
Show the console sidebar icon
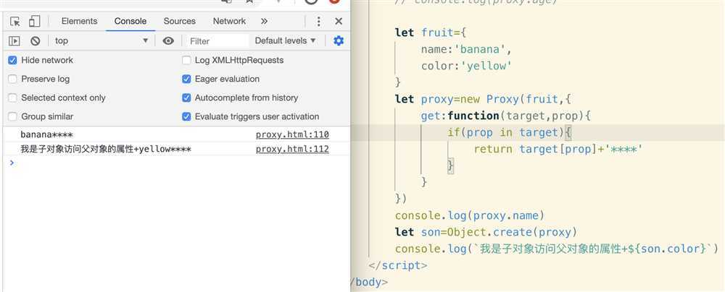coord(14,41)
